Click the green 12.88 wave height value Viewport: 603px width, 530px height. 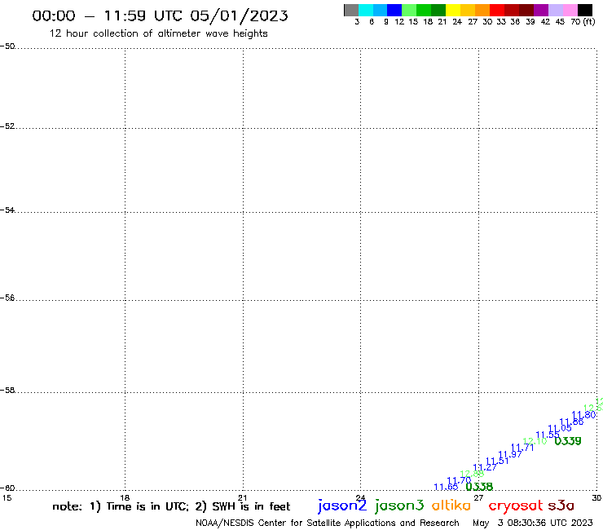[x=472, y=474]
